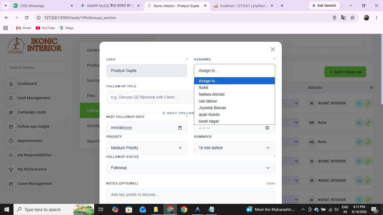This screenshot has width=383, height=215.
Task: Open the YouTube bookmark
Action: [45, 28]
